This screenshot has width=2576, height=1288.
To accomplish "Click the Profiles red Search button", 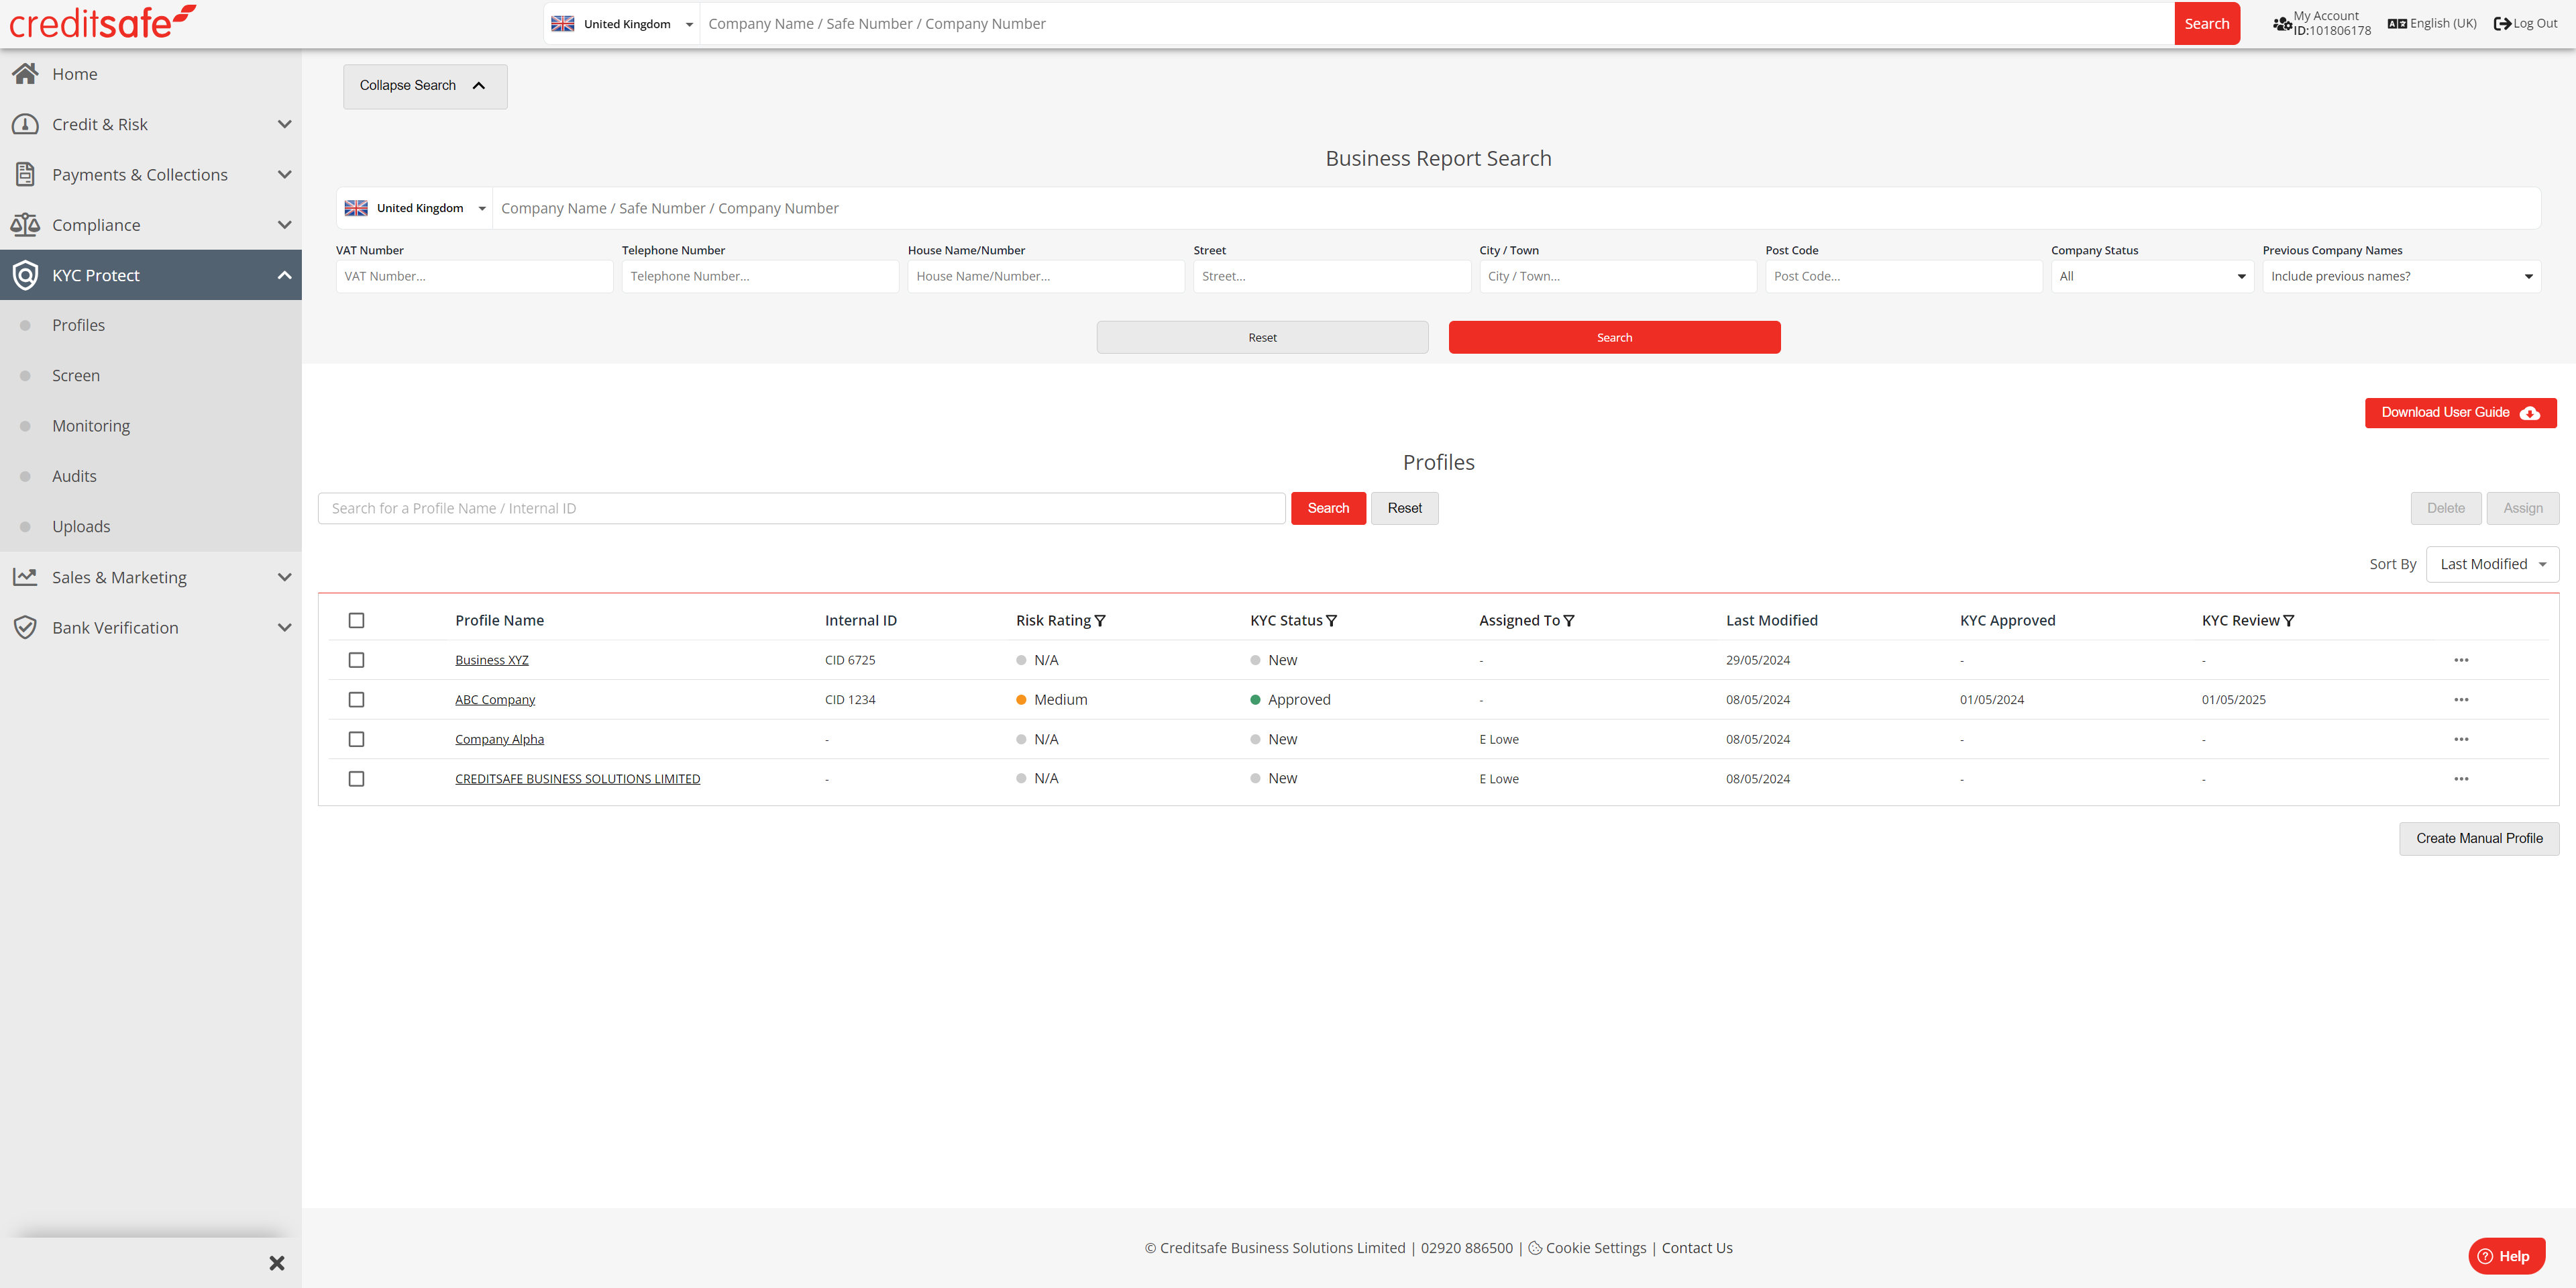I will click(x=1328, y=508).
